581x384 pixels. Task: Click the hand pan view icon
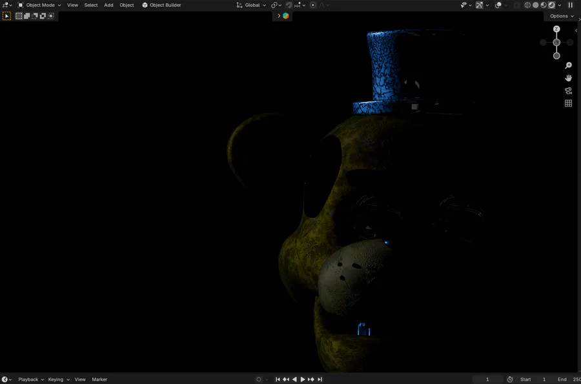tap(568, 78)
